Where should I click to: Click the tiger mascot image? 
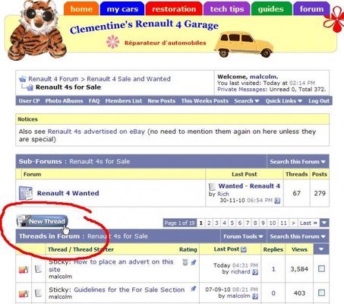tap(36, 30)
